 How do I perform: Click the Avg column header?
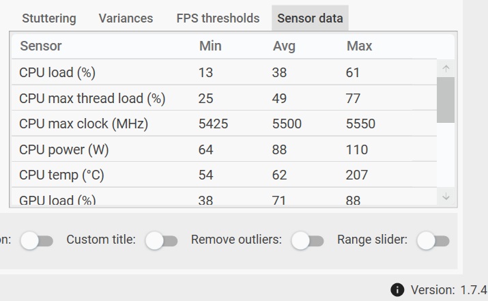(x=284, y=46)
